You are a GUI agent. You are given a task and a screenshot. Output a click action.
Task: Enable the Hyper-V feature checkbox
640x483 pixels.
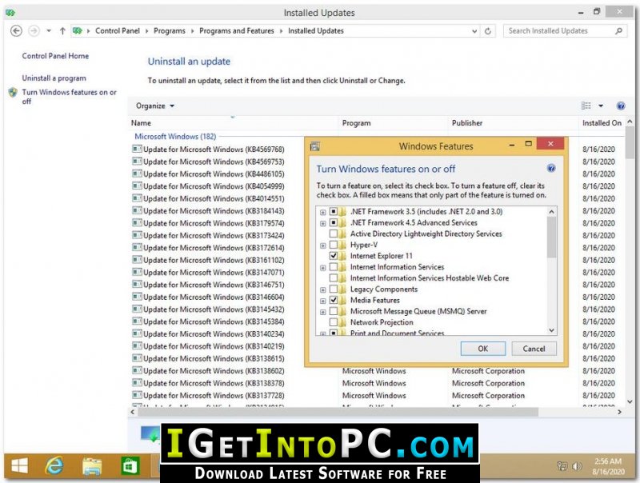point(334,245)
